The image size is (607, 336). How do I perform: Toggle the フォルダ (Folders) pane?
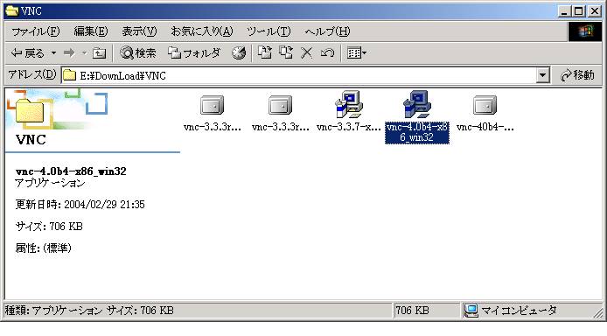click(194, 53)
